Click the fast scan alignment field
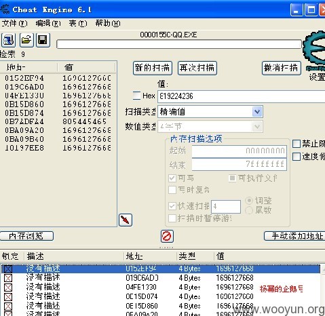325x316 pixels. 226,206
